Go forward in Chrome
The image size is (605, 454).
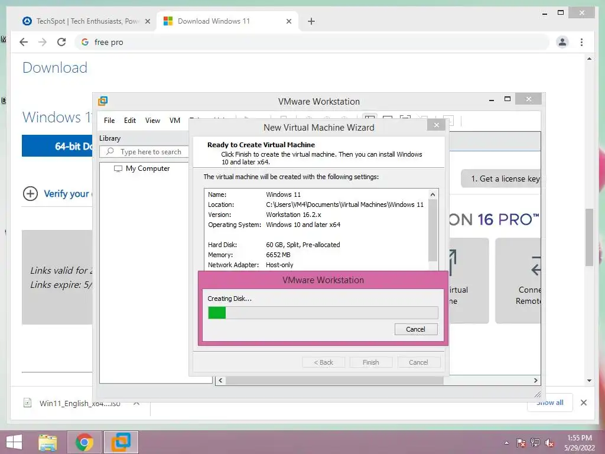tap(43, 42)
